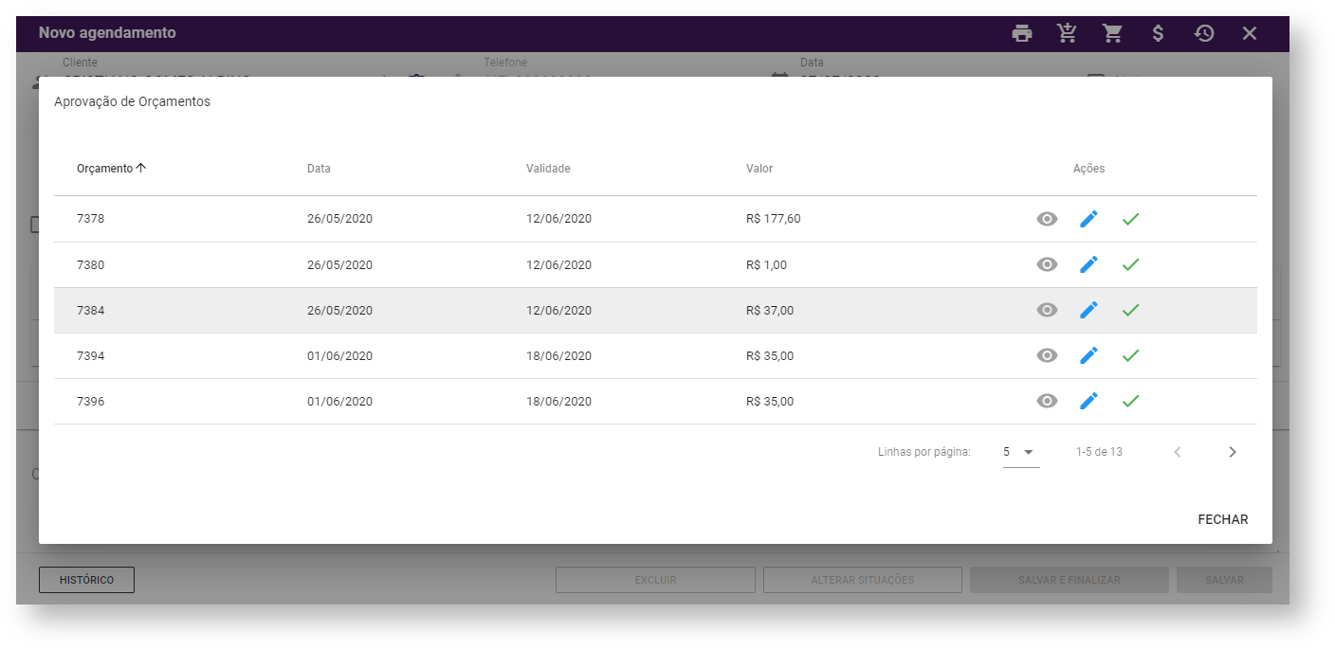Screen dimensions: 1335x650
Task: Click the EXCLUIR button behind dialog
Action: tap(655, 580)
